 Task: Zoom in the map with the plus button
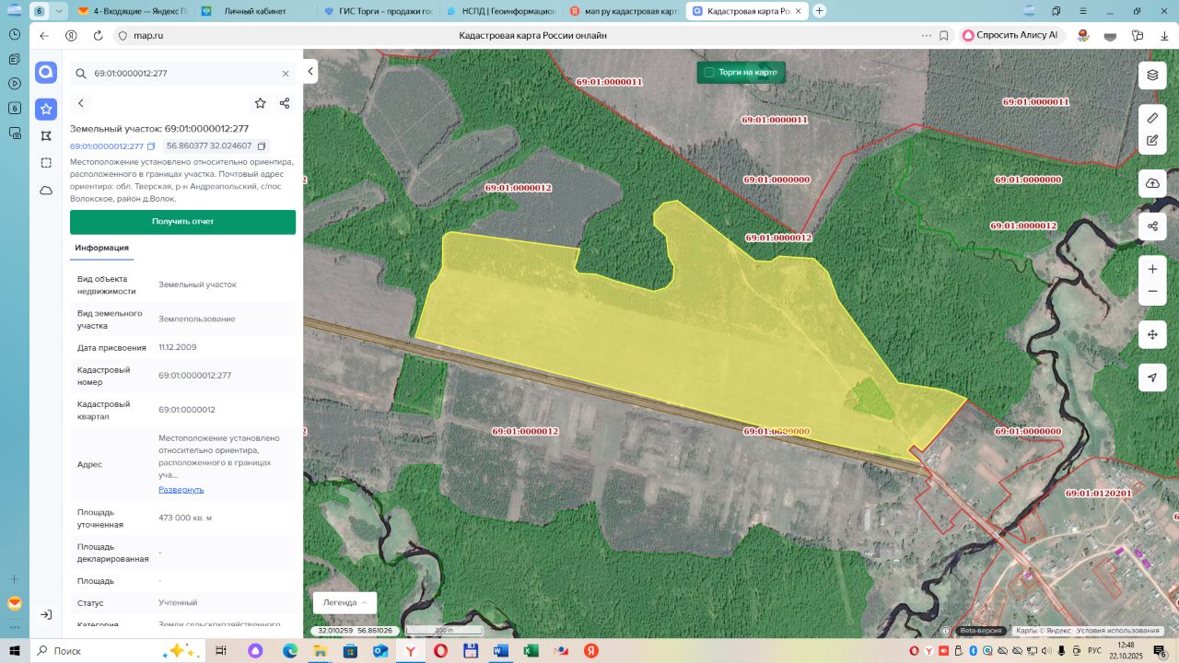click(1152, 269)
